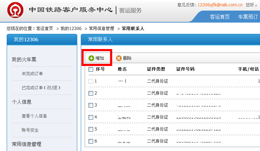Click the orange X delete icon
The height and width of the screenshot is (151, 260).
pos(119,58)
